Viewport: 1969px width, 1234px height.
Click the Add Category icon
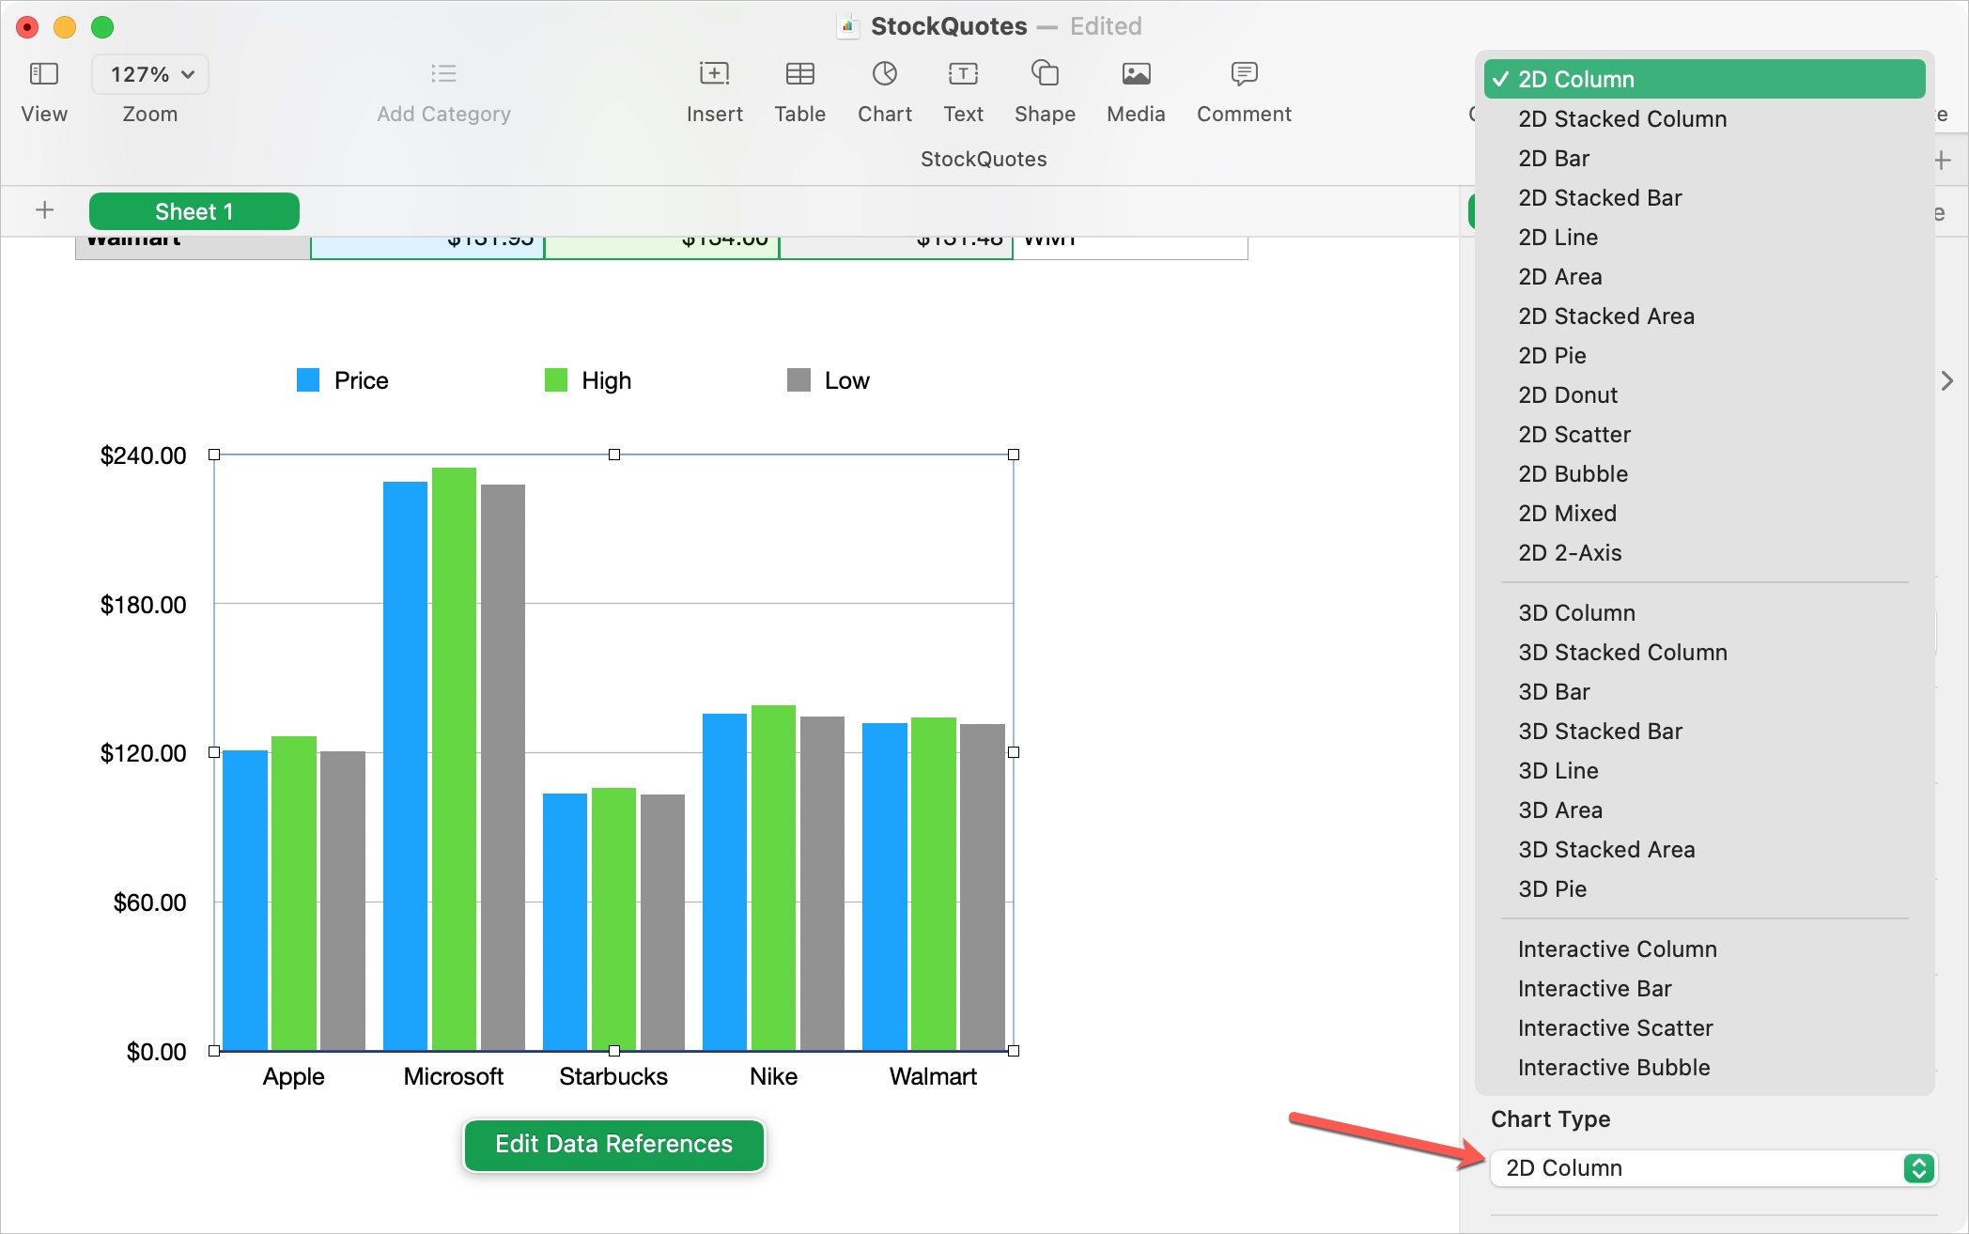point(443,73)
